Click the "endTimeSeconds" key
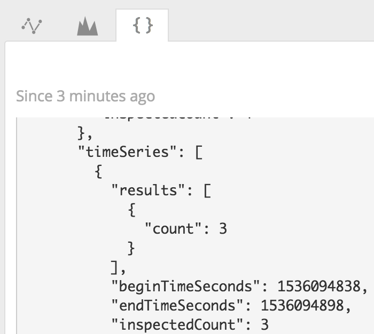 pyautogui.click(x=177, y=305)
